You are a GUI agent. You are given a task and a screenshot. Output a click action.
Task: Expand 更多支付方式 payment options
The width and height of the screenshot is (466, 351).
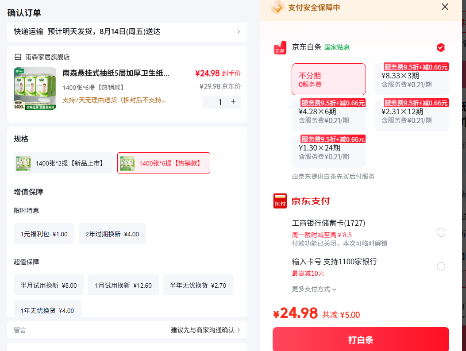coord(314,289)
